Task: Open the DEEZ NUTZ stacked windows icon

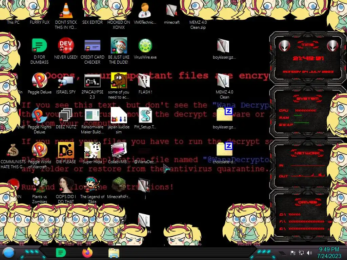Action: tap(66, 118)
